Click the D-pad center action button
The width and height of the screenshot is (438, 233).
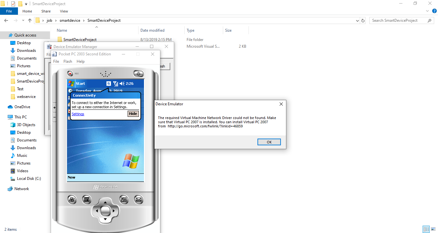coord(105,211)
